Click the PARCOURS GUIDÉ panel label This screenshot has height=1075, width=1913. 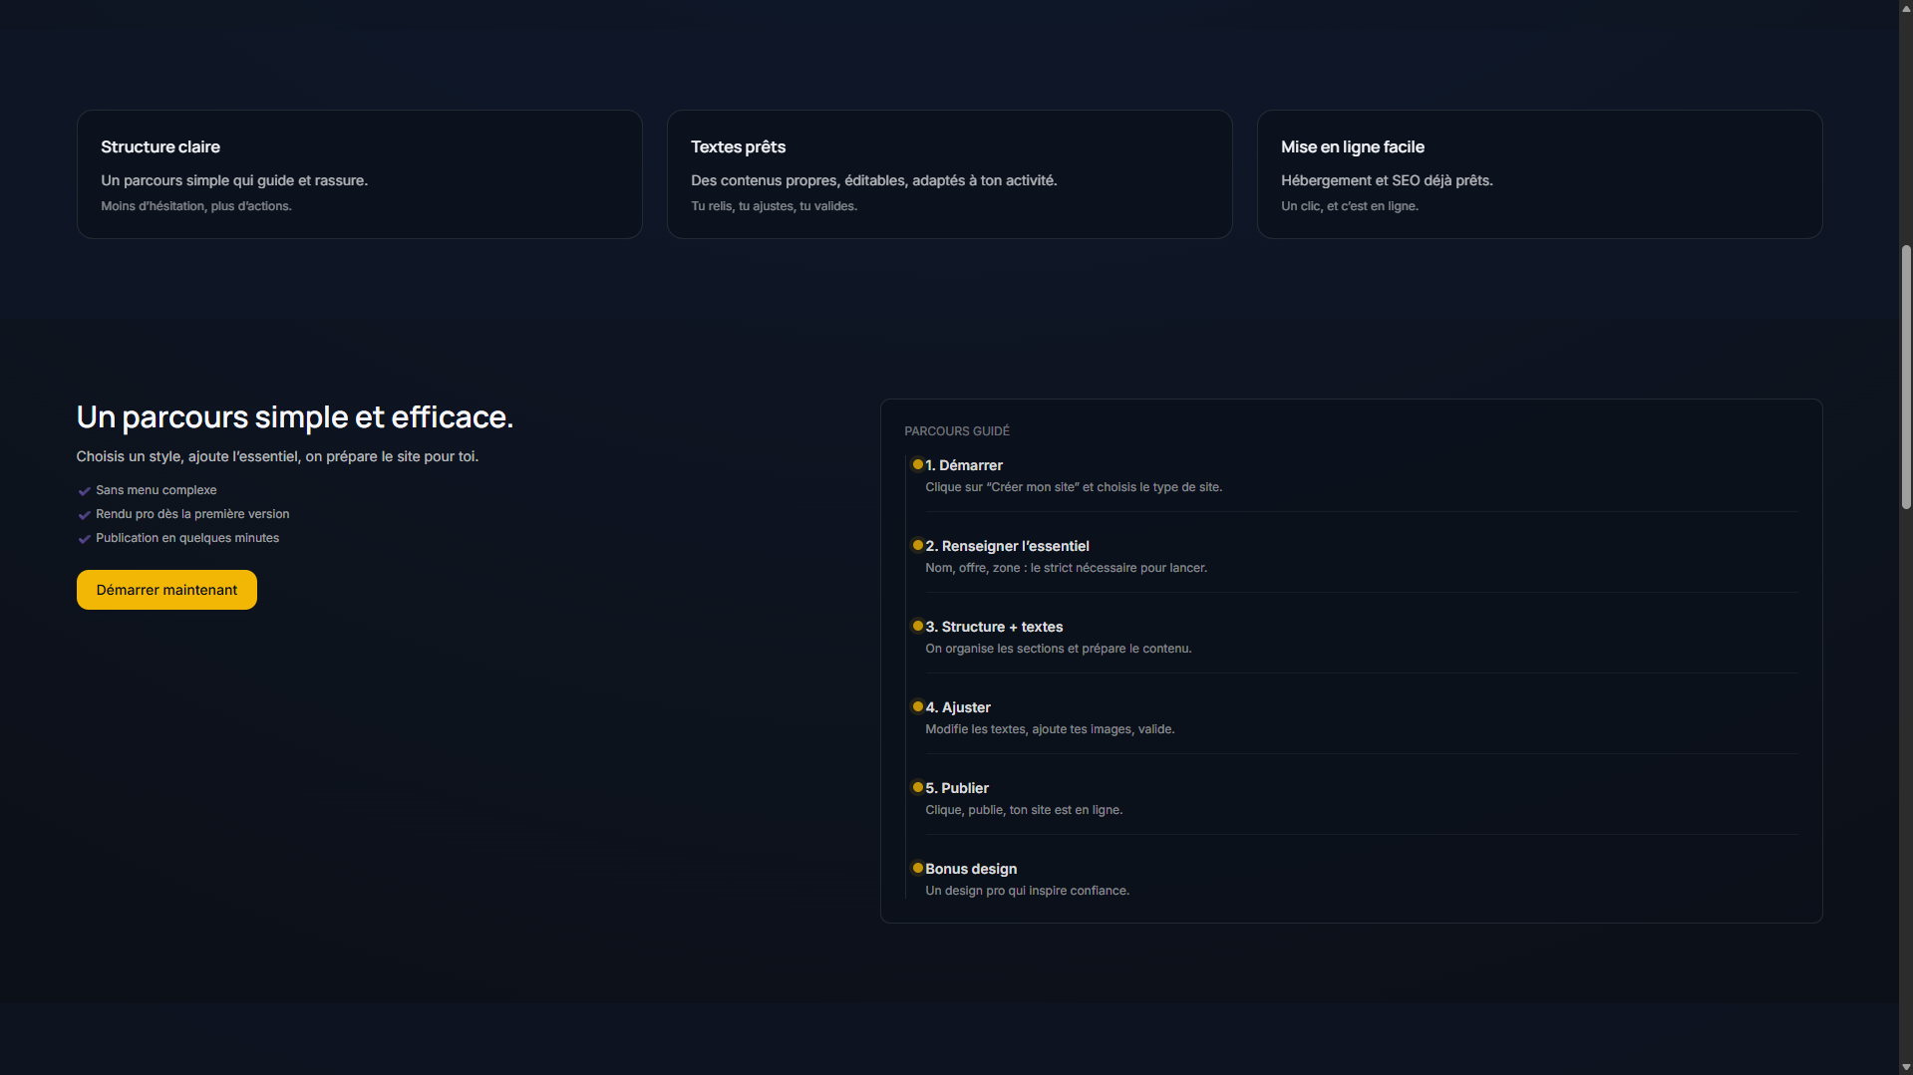tap(956, 431)
